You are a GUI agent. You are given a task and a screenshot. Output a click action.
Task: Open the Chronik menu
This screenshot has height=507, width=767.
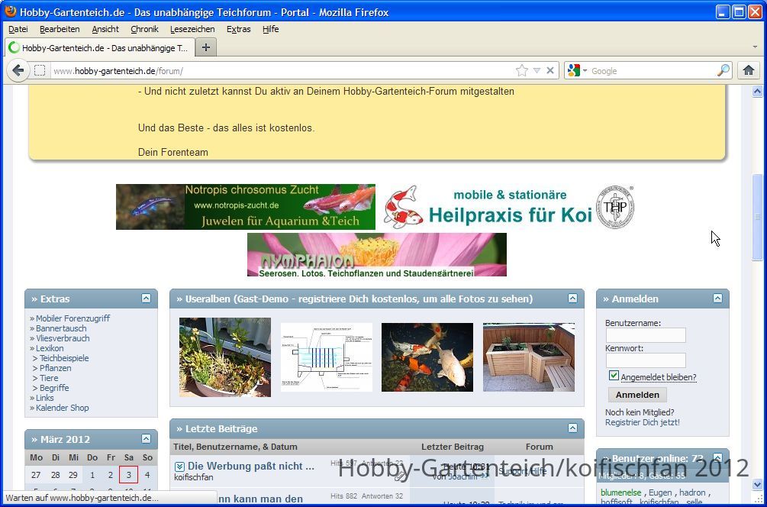144,29
